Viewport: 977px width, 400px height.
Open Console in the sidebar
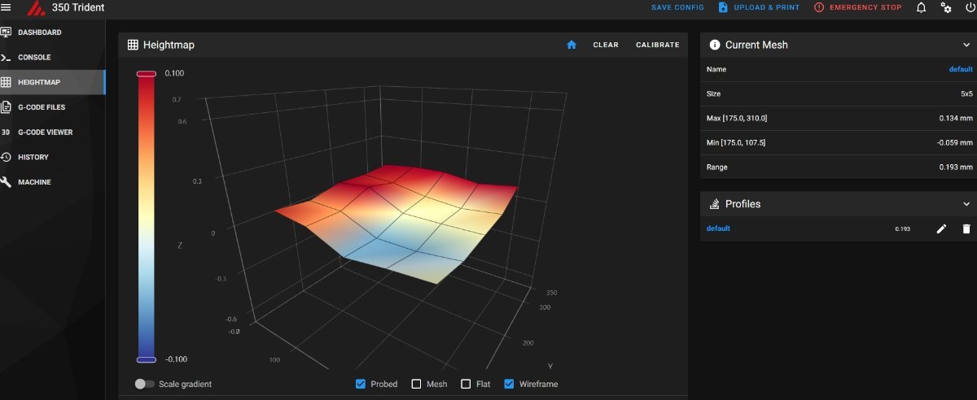point(53,58)
